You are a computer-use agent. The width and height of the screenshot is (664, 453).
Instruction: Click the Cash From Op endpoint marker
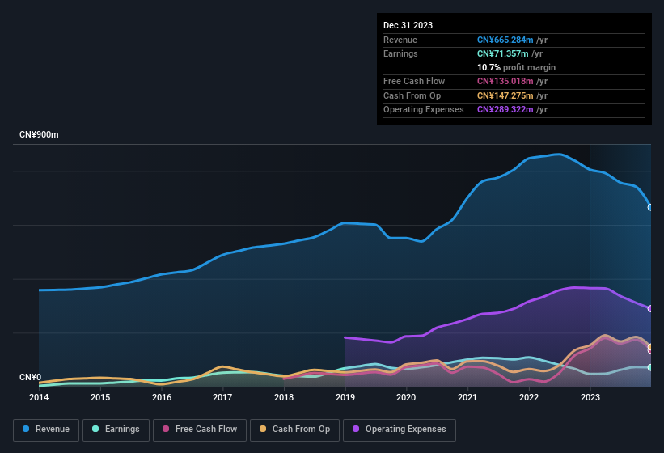(650, 347)
